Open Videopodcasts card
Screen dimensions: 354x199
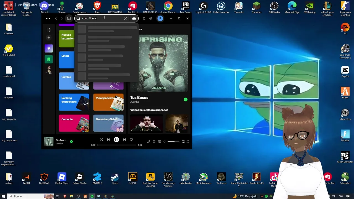108,102
